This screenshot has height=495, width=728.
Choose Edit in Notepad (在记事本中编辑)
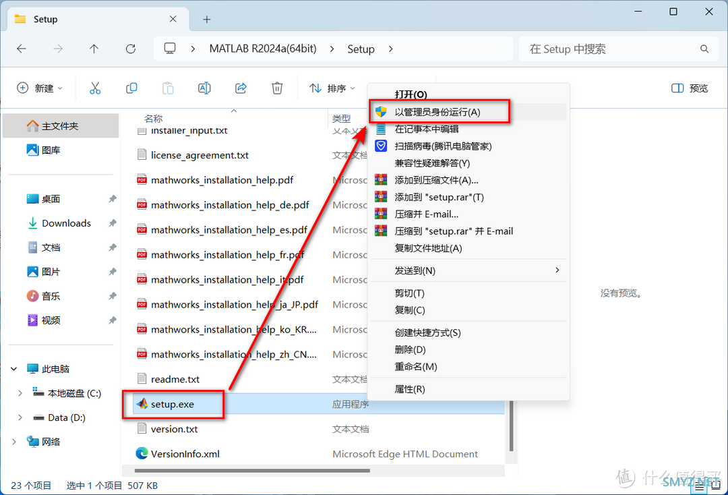468,129
